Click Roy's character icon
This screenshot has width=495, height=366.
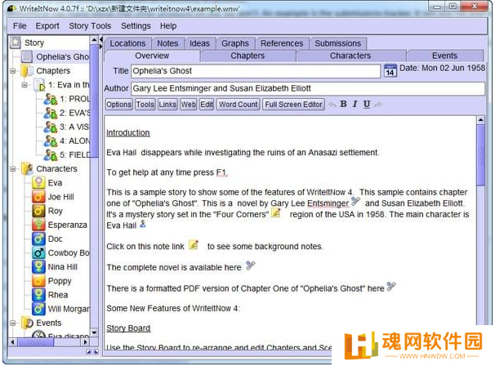pos(38,211)
